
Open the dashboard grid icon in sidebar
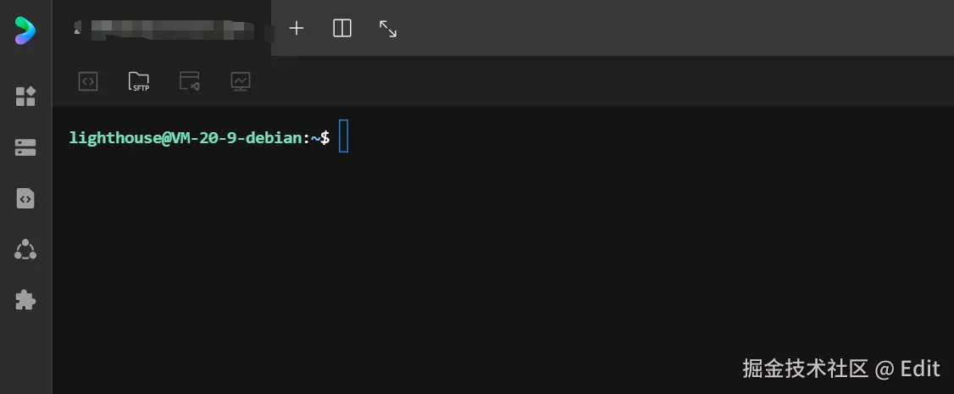(25, 97)
